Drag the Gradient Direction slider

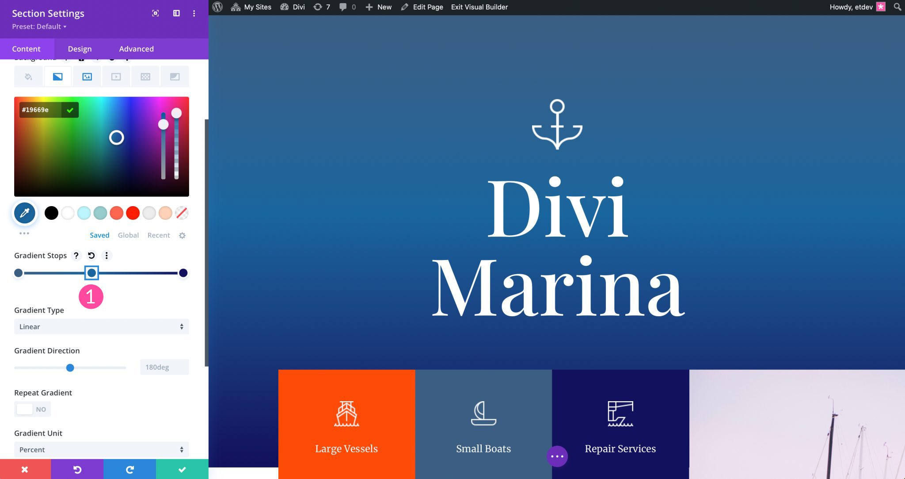click(x=70, y=367)
